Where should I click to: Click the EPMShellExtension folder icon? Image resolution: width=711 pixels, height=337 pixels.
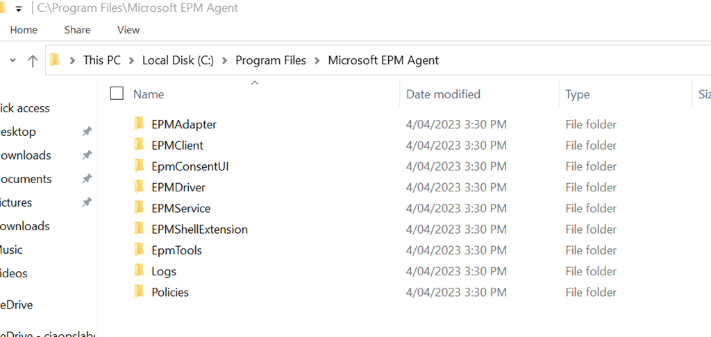click(139, 230)
